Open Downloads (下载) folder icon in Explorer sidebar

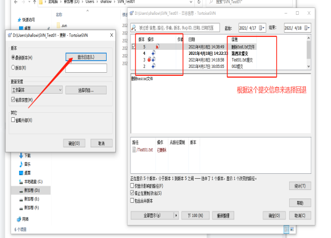coord(21,155)
